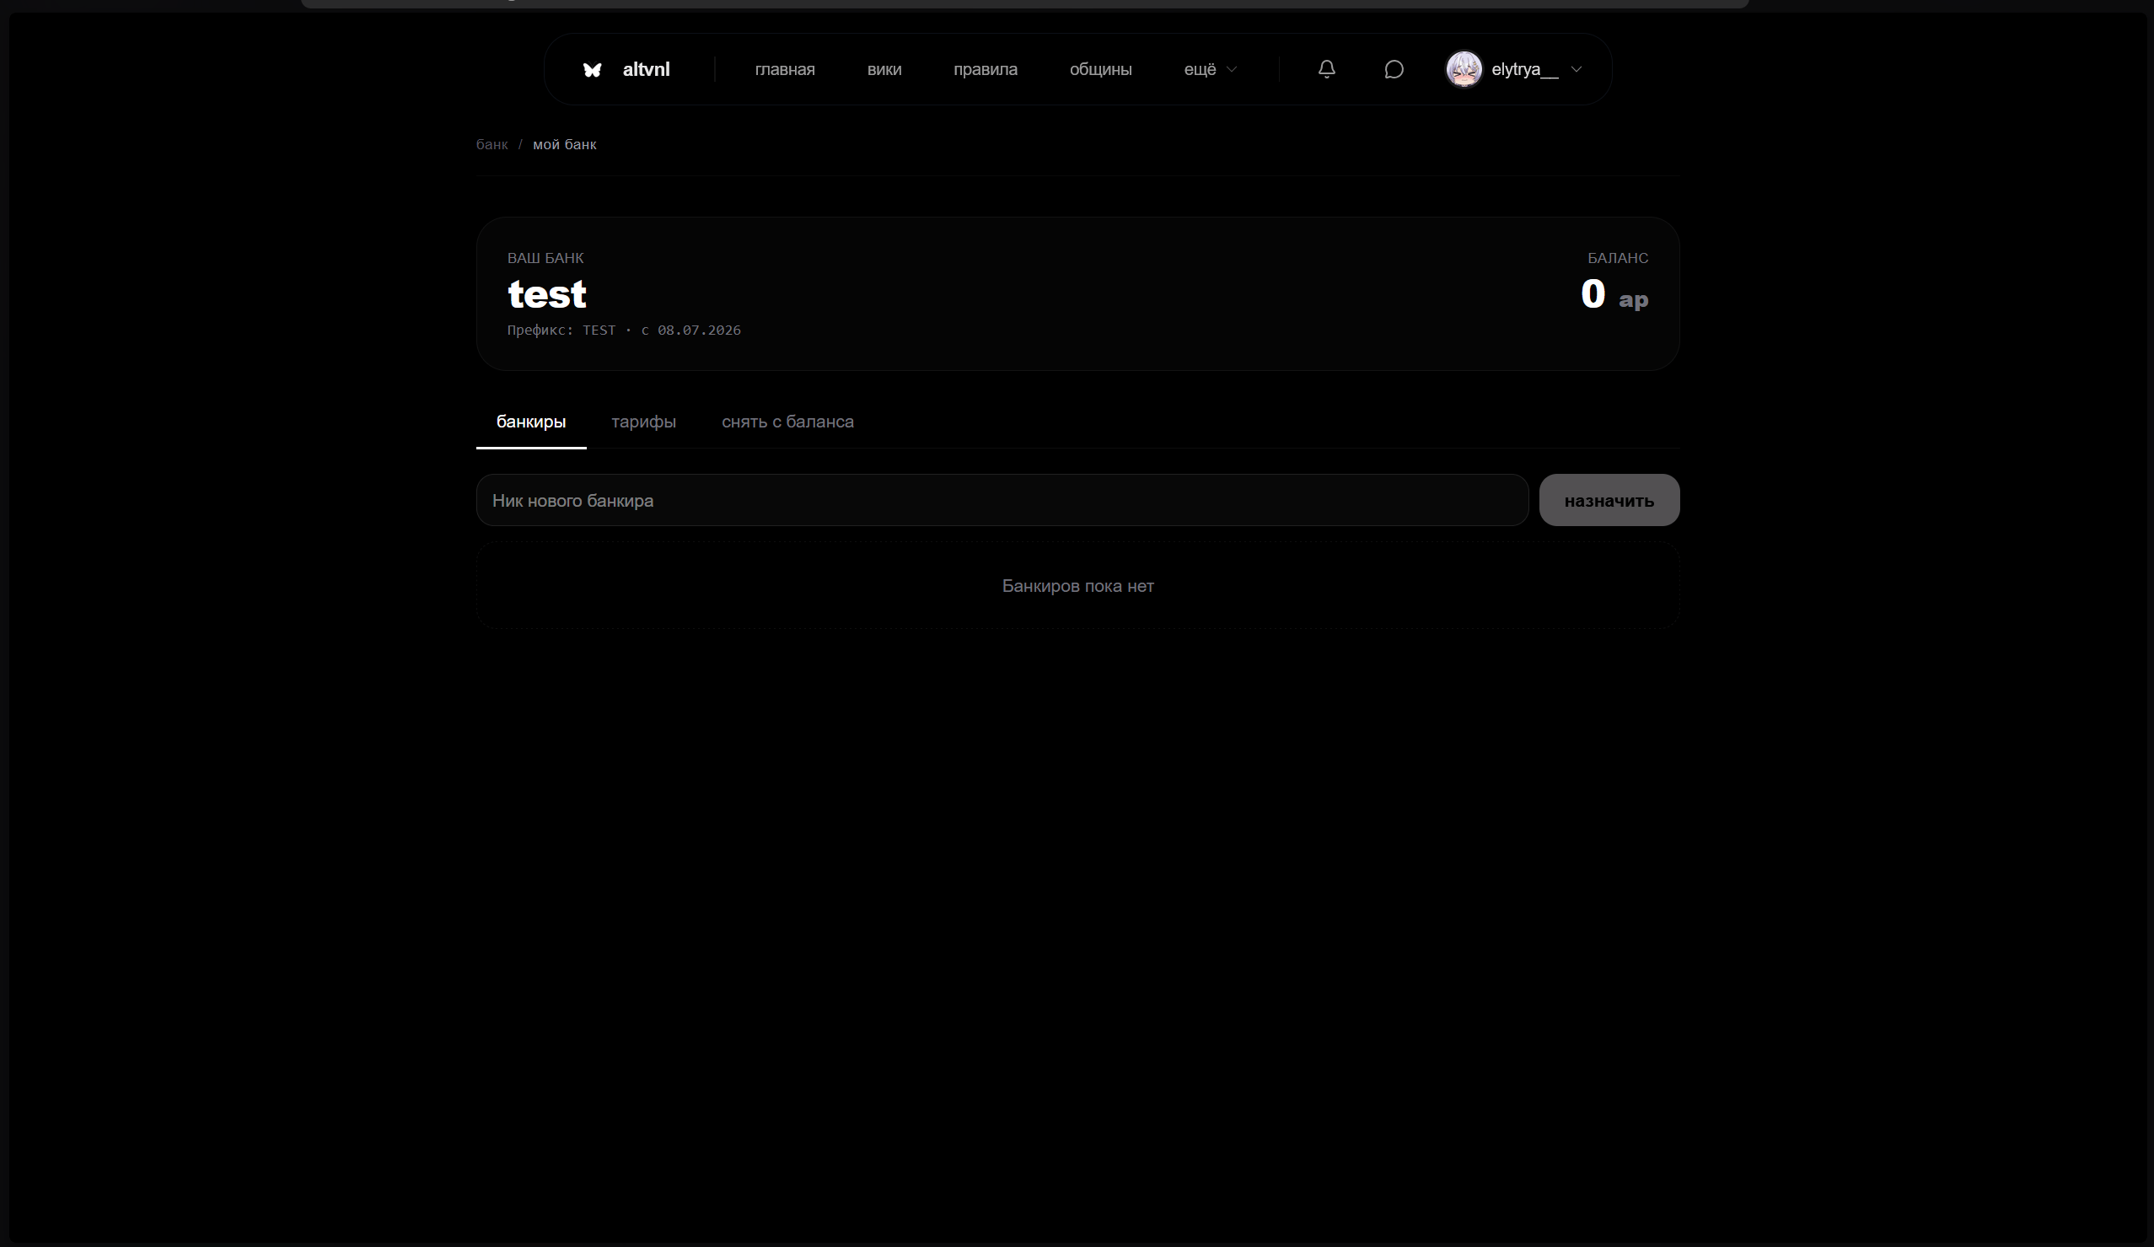This screenshot has height=1247, width=2154.
Task: Focus the Ник нового банкира input field
Action: click(1002, 500)
